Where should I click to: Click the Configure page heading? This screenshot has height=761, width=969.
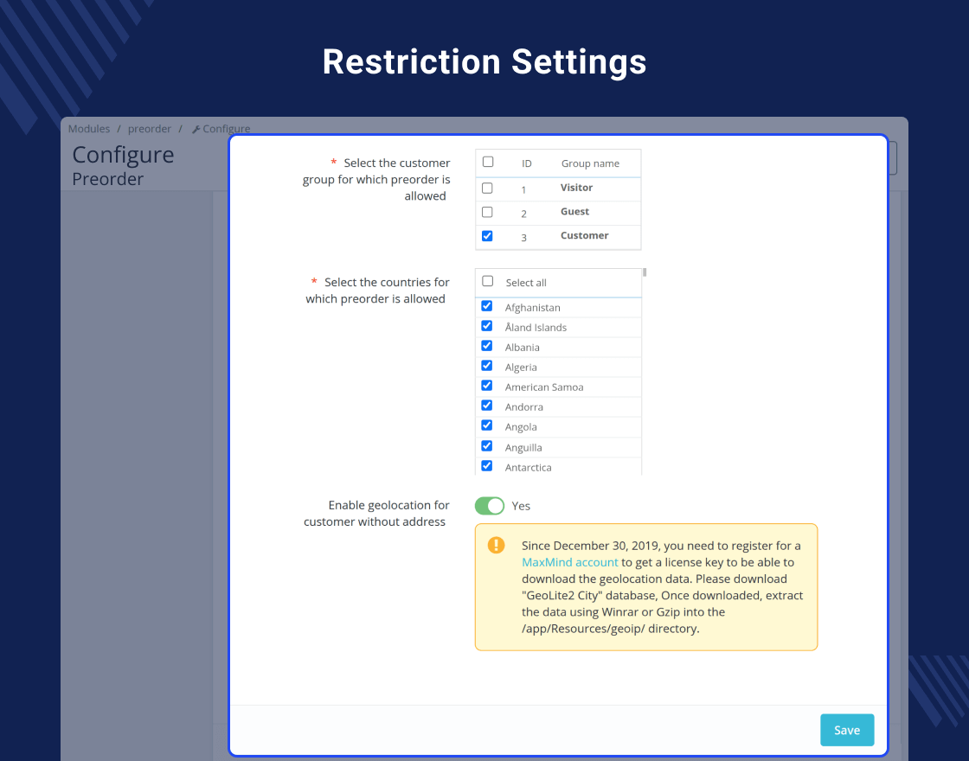point(123,155)
